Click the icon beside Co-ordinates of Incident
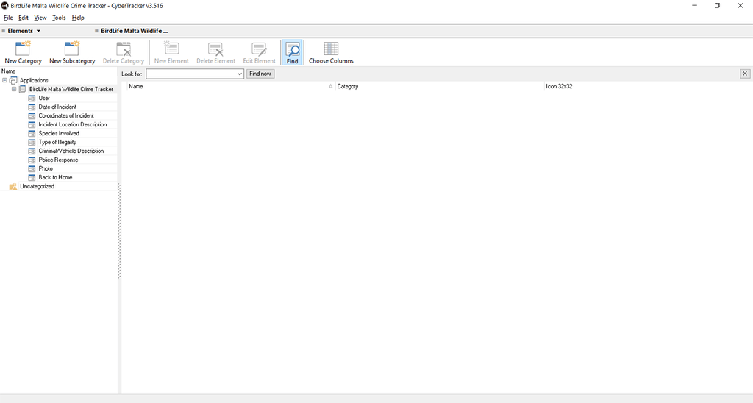753x403 pixels. 32,115
